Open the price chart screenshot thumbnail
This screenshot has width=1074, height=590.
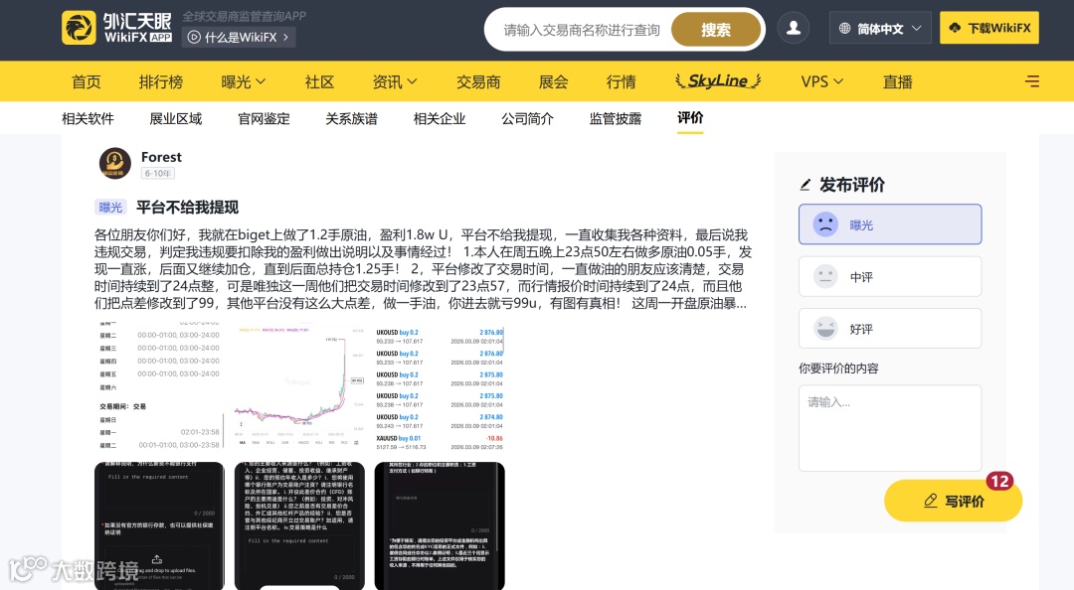pyautogui.click(x=299, y=386)
